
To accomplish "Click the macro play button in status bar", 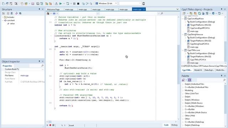I will pyautogui.click(x=47, y=125).
